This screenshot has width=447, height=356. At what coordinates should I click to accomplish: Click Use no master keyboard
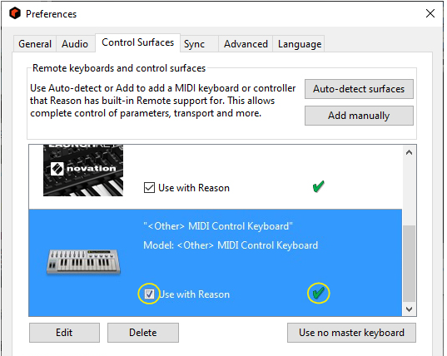coord(351,333)
